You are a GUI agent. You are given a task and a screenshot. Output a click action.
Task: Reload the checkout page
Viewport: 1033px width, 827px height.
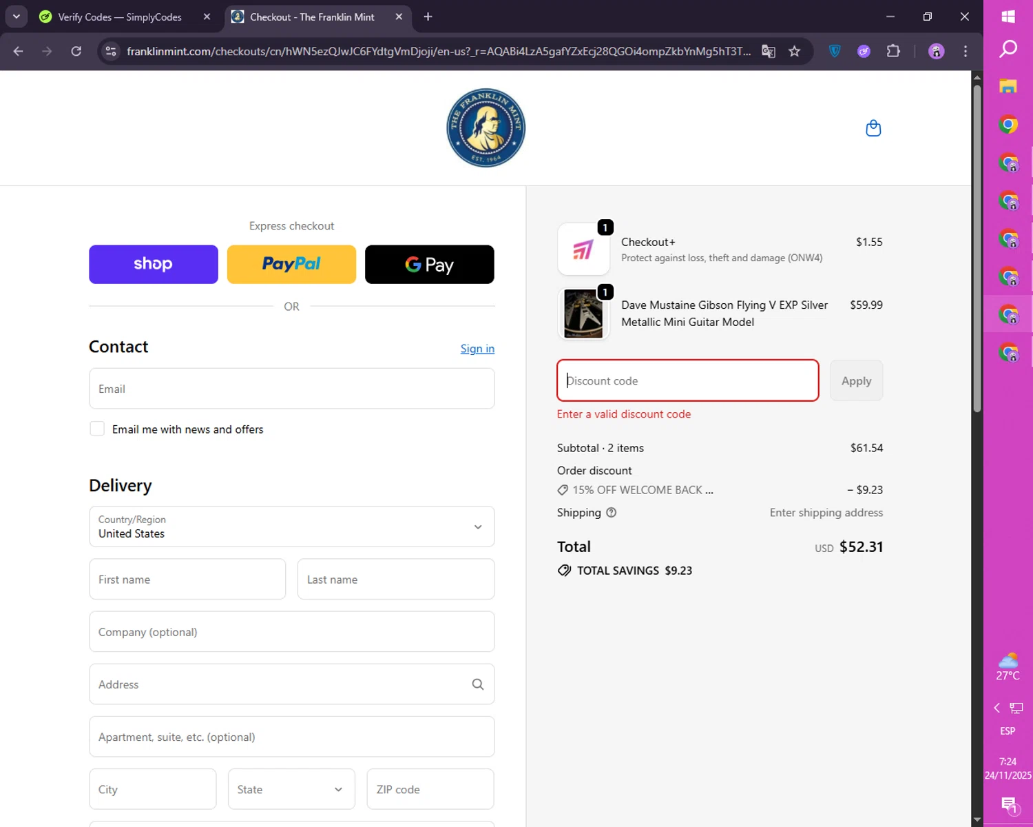click(x=76, y=51)
